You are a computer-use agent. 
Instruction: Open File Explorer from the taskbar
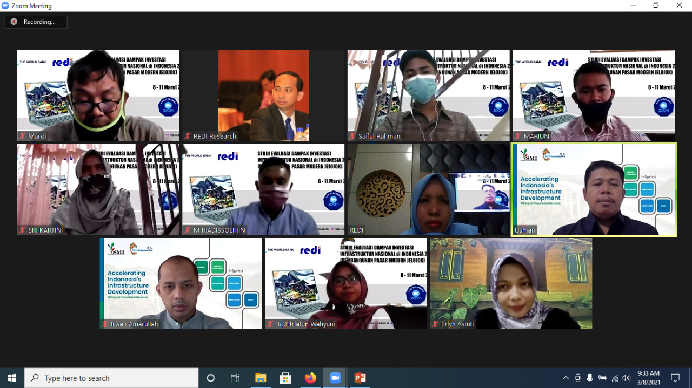261,378
